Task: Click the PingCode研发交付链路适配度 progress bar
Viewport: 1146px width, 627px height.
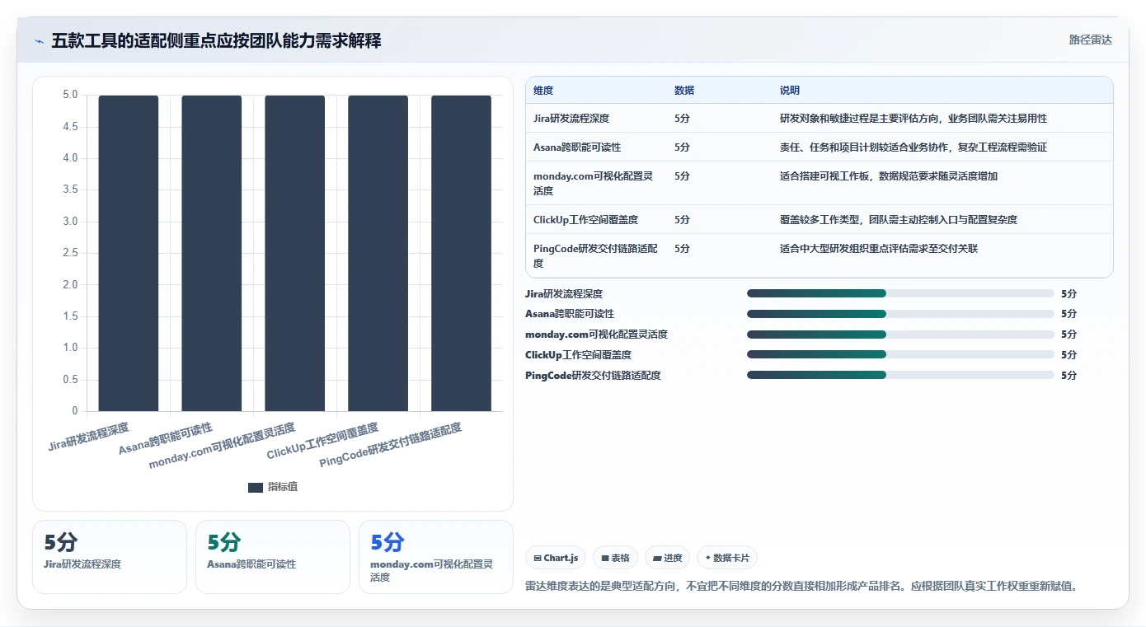Action: click(900, 375)
